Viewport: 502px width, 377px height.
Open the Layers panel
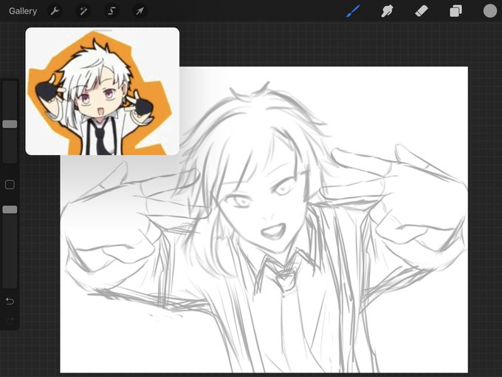[455, 11]
